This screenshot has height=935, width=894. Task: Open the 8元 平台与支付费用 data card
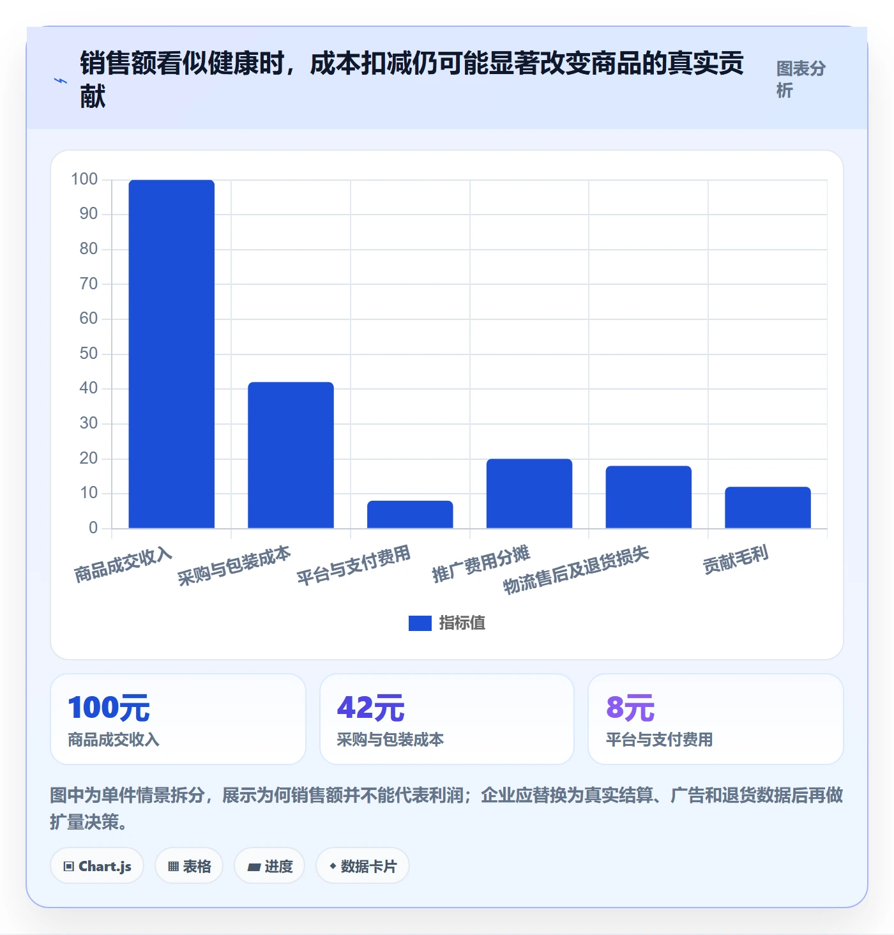point(716,719)
